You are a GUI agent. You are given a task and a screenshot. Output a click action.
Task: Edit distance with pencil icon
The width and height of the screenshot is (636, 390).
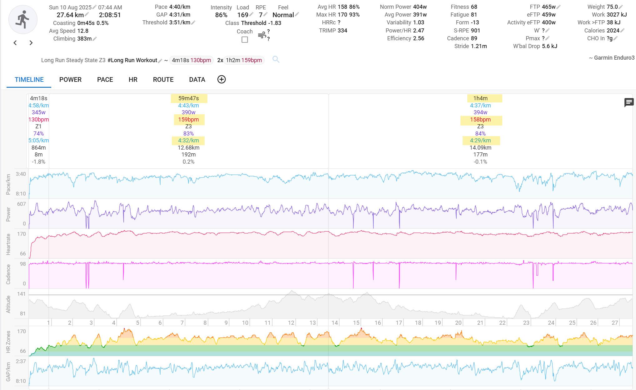(87, 15)
